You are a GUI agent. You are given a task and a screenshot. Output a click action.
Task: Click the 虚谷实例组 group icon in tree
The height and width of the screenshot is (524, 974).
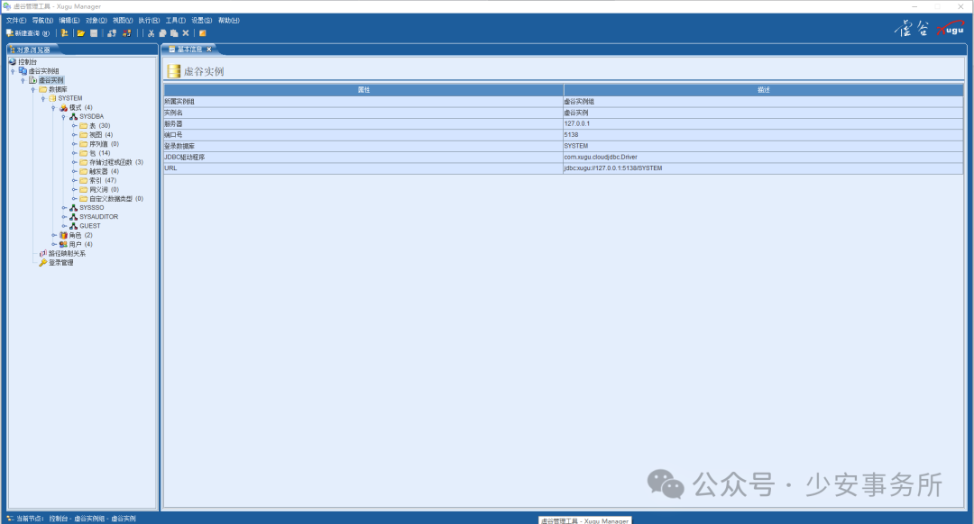point(23,71)
